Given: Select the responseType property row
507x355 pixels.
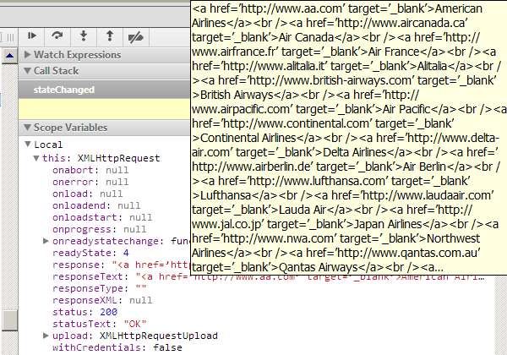Looking at the screenshot, I should tap(99, 288).
